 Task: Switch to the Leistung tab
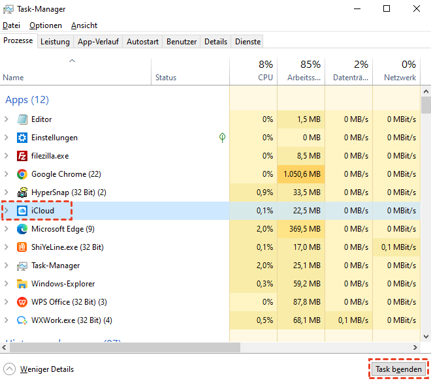pos(55,41)
